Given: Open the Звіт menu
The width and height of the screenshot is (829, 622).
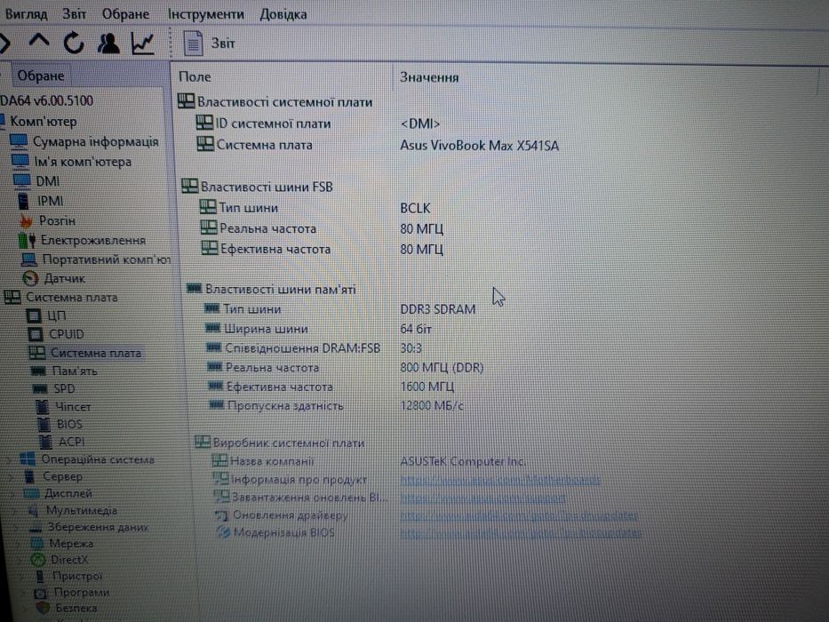Looking at the screenshot, I should click(74, 13).
